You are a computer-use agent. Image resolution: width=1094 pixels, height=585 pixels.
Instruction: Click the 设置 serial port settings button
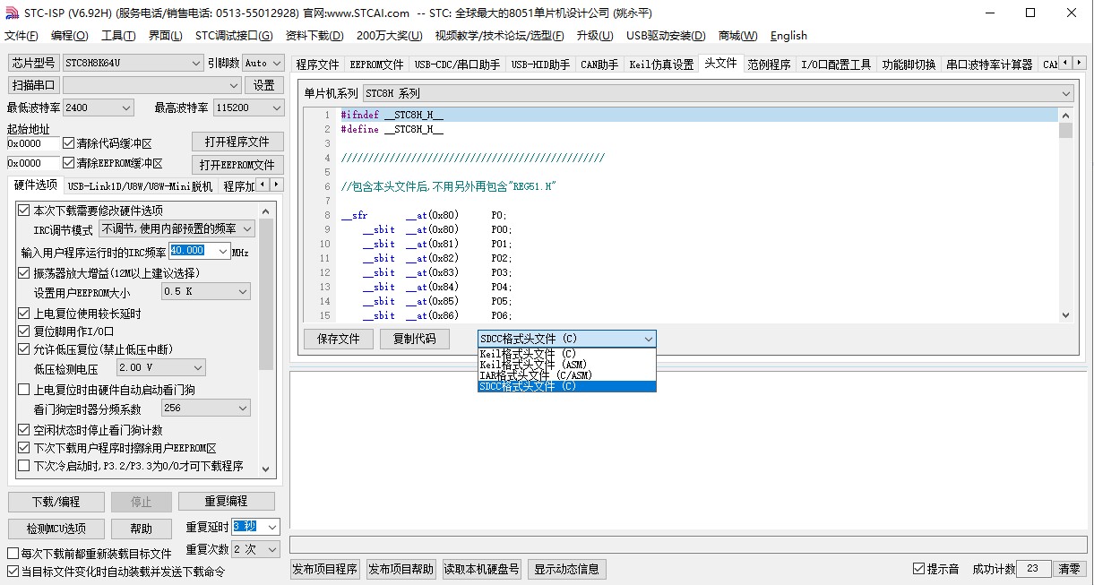264,85
